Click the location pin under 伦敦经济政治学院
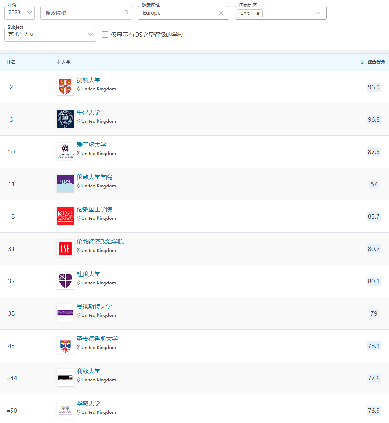389x423 pixels. click(x=79, y=251)
